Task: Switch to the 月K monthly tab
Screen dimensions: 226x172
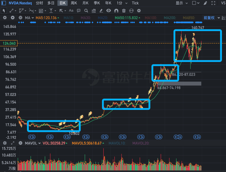Action: pos(85,3)
